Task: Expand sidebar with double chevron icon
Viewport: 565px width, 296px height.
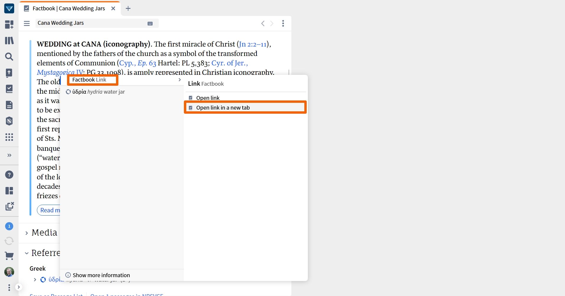Action: click(9, 155)
